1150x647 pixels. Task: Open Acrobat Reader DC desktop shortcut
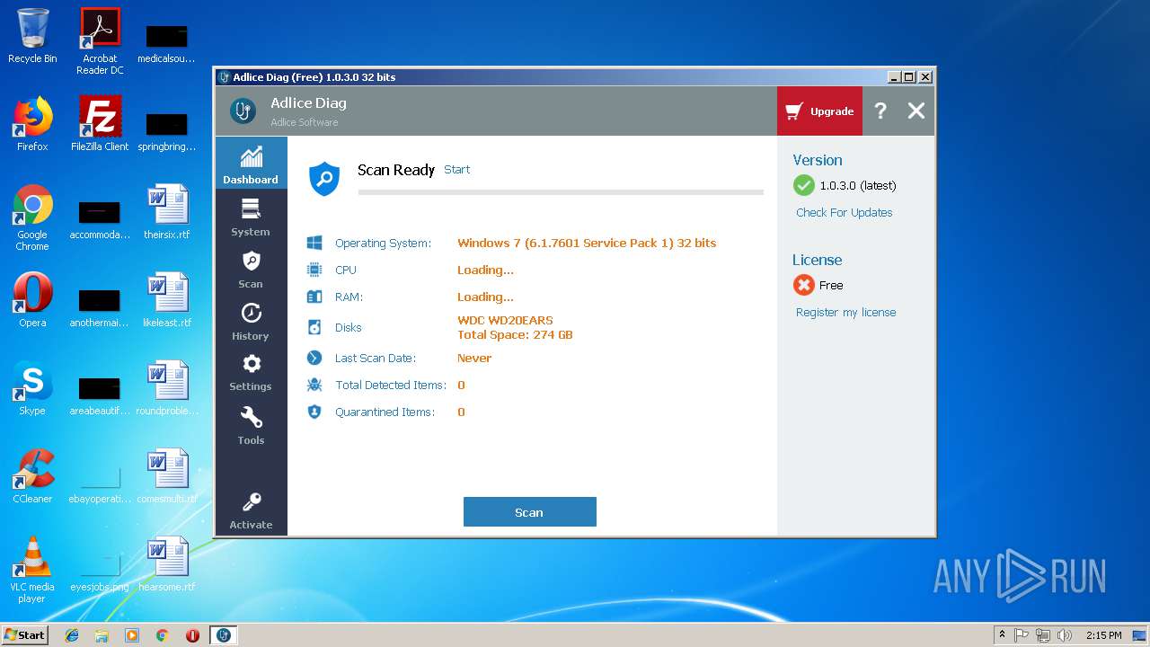coord(100,40)
